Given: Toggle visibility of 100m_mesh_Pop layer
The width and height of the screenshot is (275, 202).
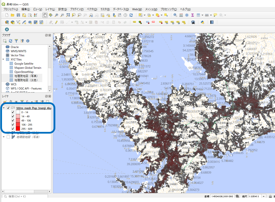Looking at the screenshot, I should point(8,108).
